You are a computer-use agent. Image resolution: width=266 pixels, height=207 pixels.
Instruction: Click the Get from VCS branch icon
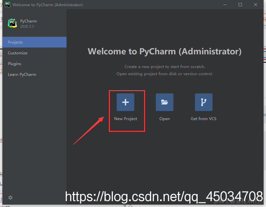[x=203, y=102]
